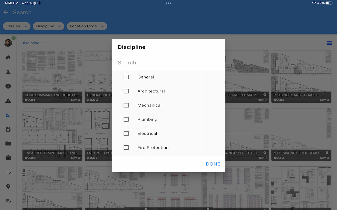The height and width of the screenshot is (210, 337).
Task: Open the document page sidebar icon
Action: [x=8, y=129]
